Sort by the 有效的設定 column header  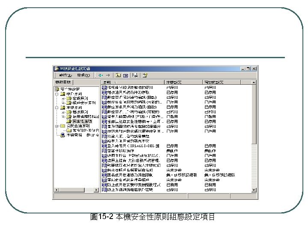(222, 82)
